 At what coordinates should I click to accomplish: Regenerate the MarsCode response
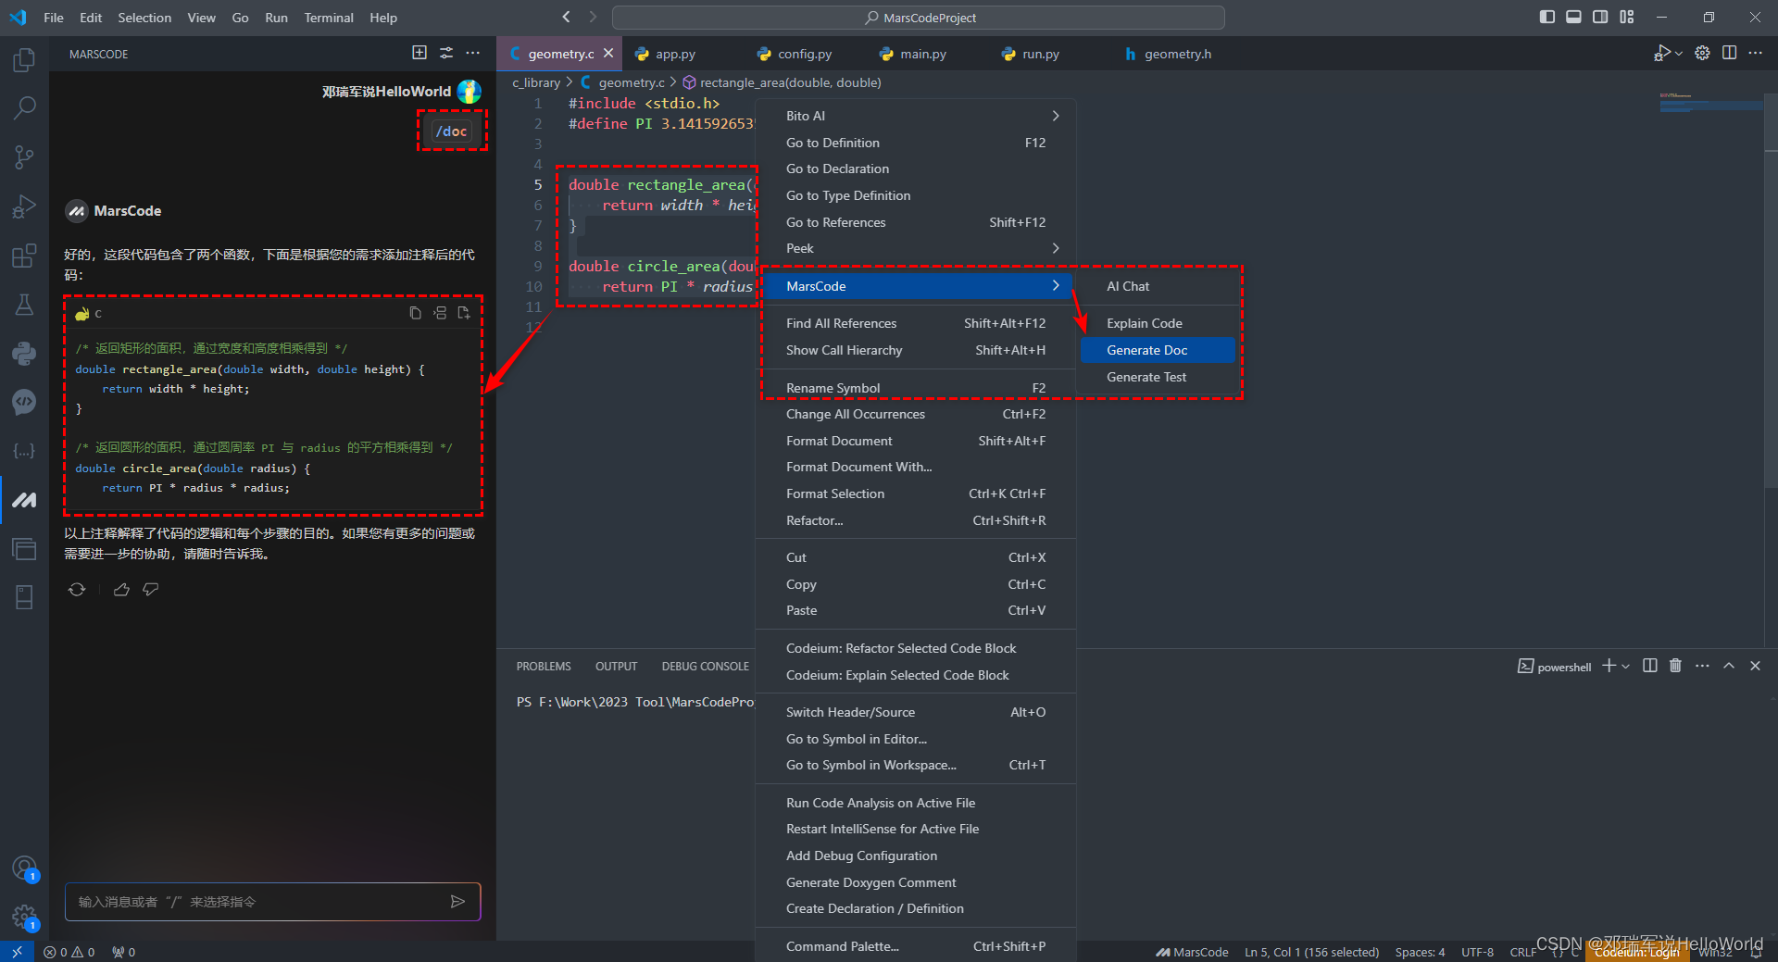click(x=77, y=590)
